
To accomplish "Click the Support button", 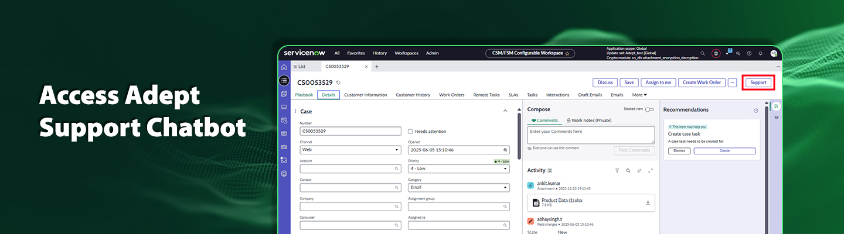I will click(x=758, y=82).
